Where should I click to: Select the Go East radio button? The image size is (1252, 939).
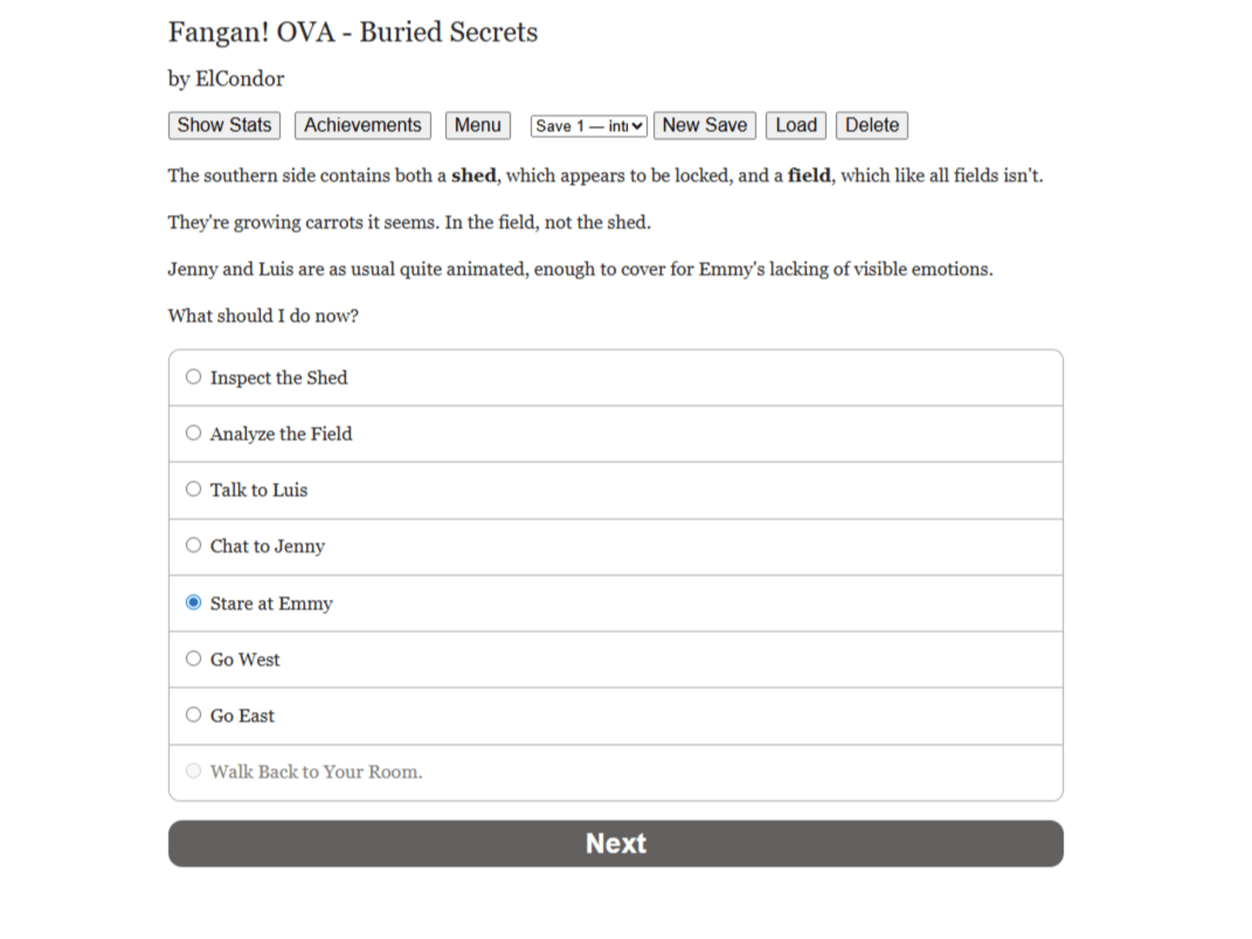point(193,715)
